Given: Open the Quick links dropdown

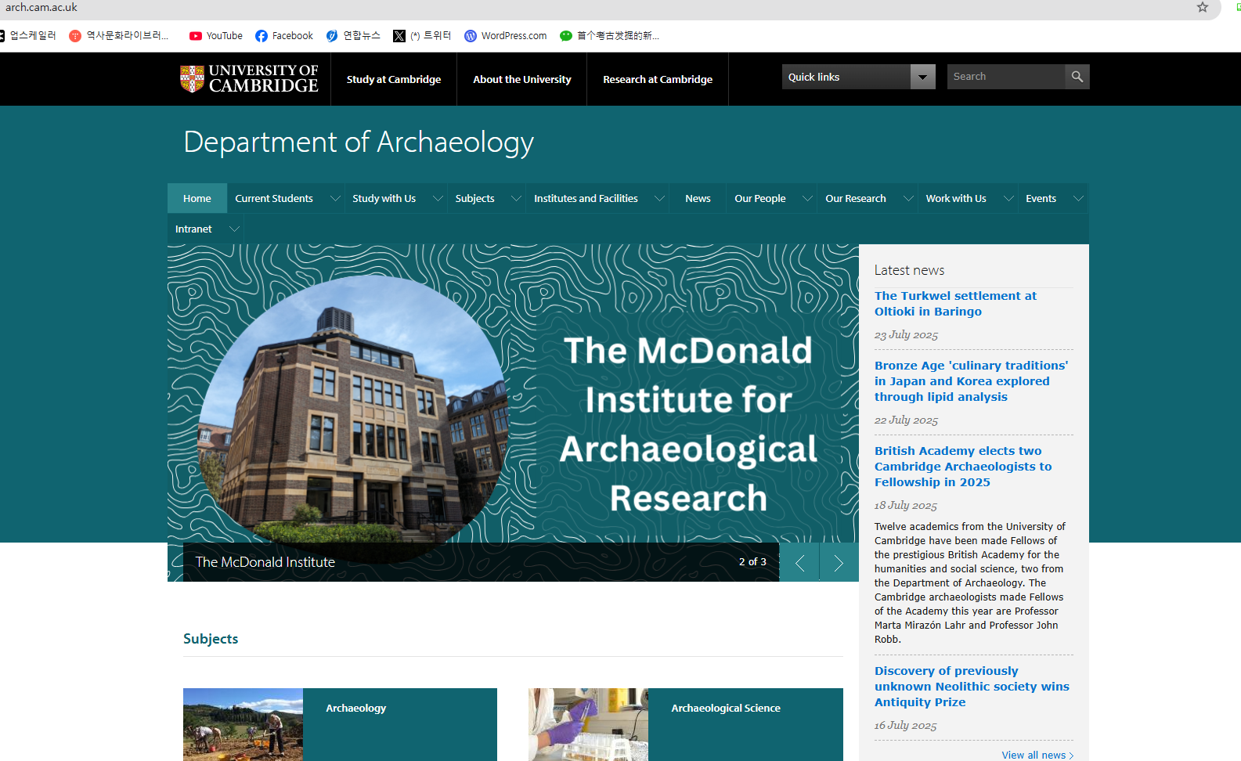Looking at the screenshot, I should tap(859, 77).
